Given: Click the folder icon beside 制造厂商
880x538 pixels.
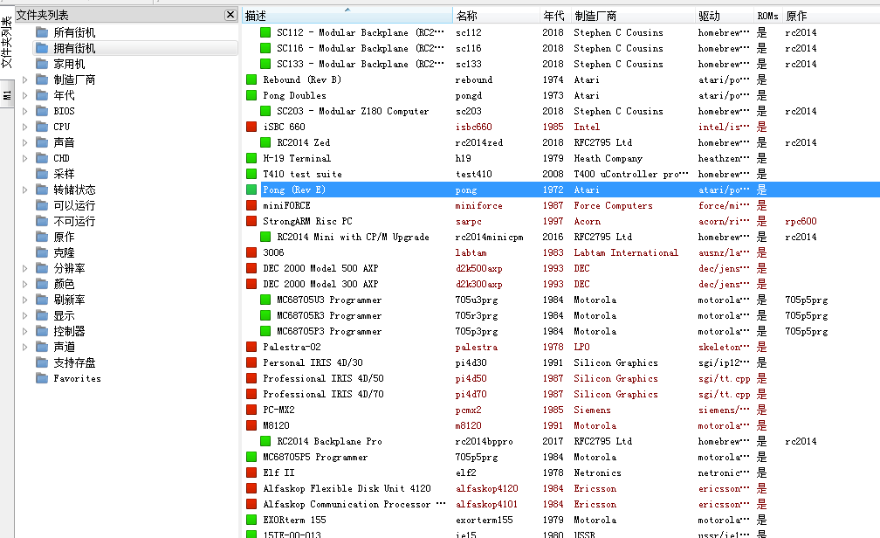Looking at the screenshot, I should click(42, 79).
